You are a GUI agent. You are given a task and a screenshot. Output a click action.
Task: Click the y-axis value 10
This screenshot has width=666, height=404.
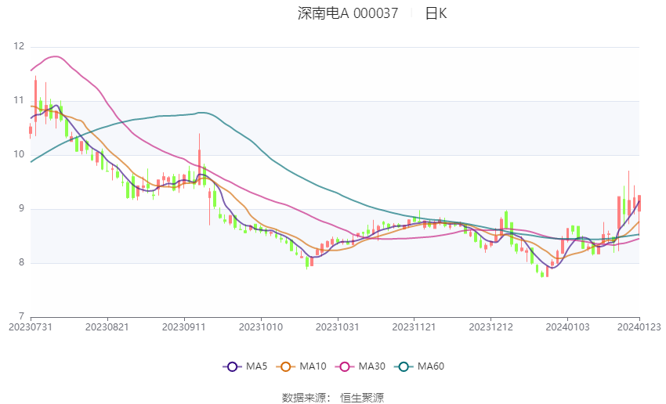pos(19,154)
